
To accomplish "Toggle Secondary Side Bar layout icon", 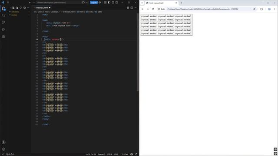I will [117, 3].
